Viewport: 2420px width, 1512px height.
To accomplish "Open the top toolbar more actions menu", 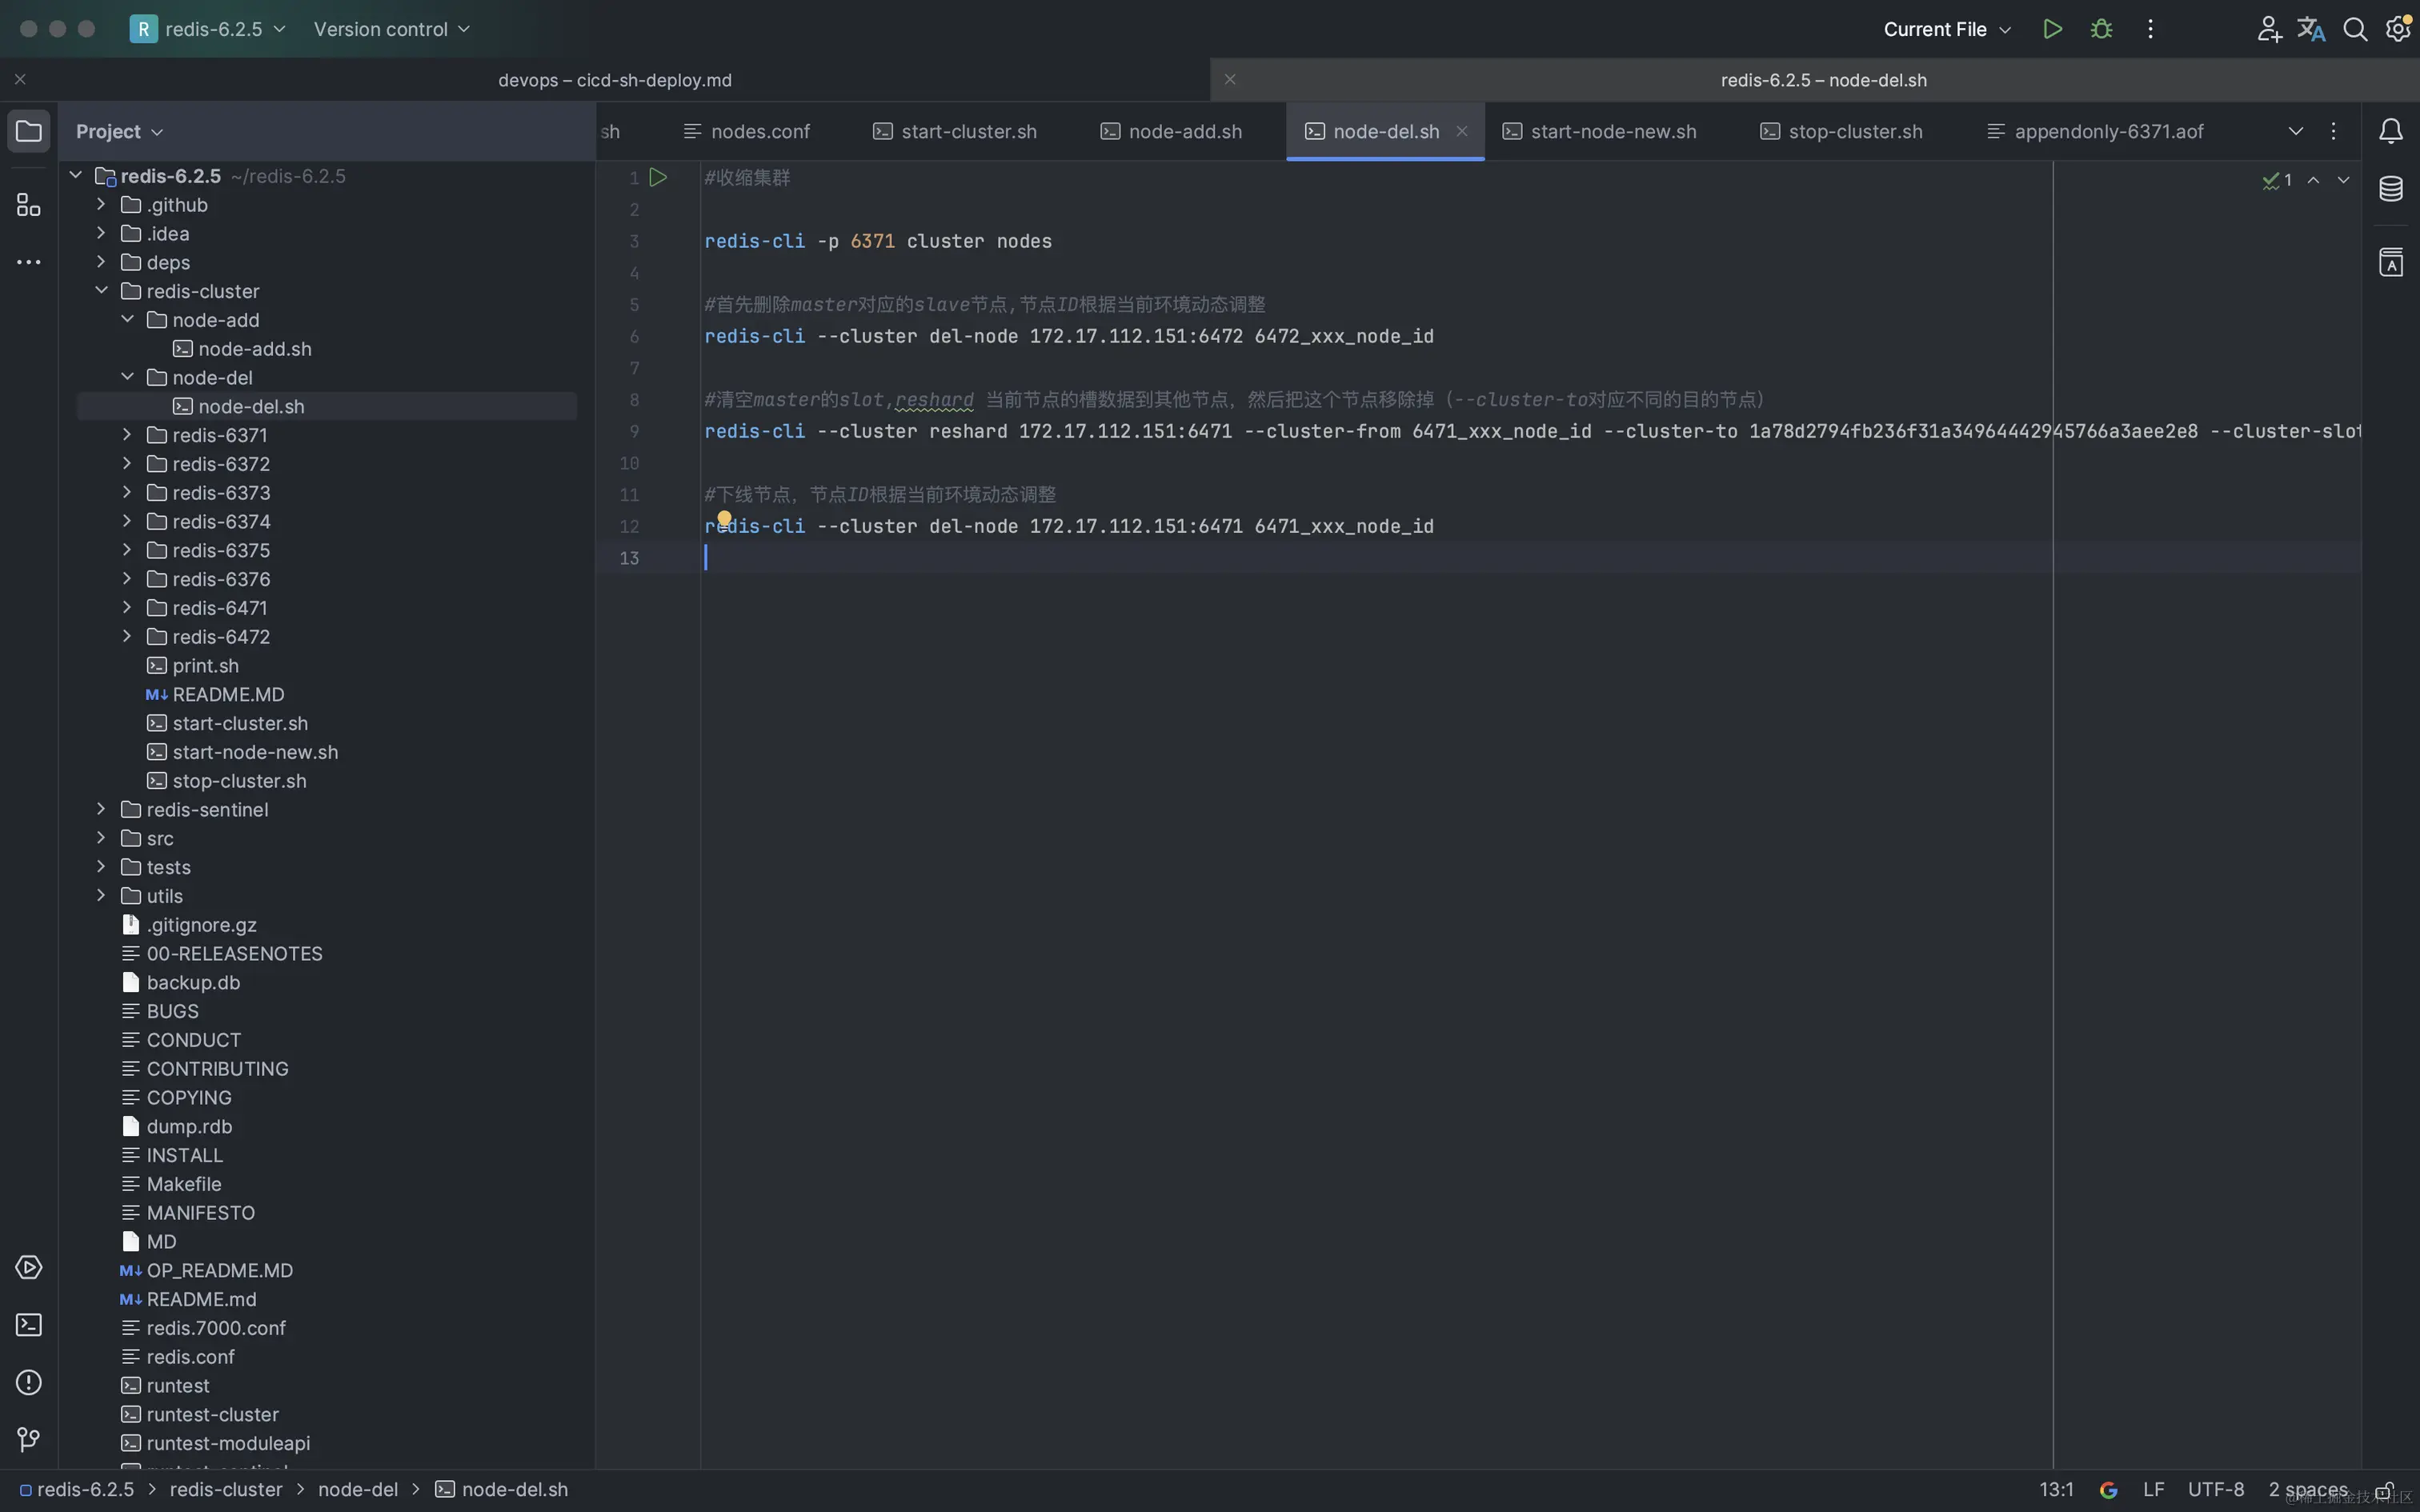I will (x=2150, y=29).
